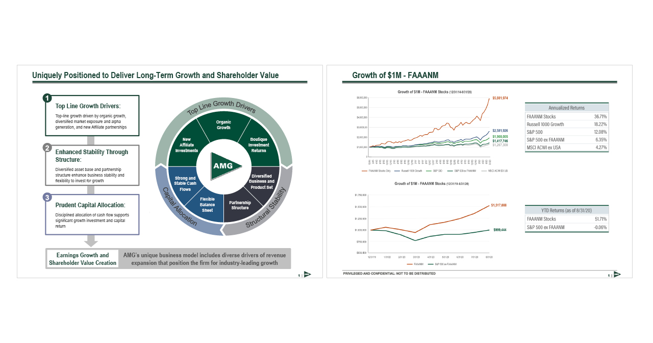Click the FAAANM Stocks Only legend entry
653x343 pixels.
coord(376,170)
